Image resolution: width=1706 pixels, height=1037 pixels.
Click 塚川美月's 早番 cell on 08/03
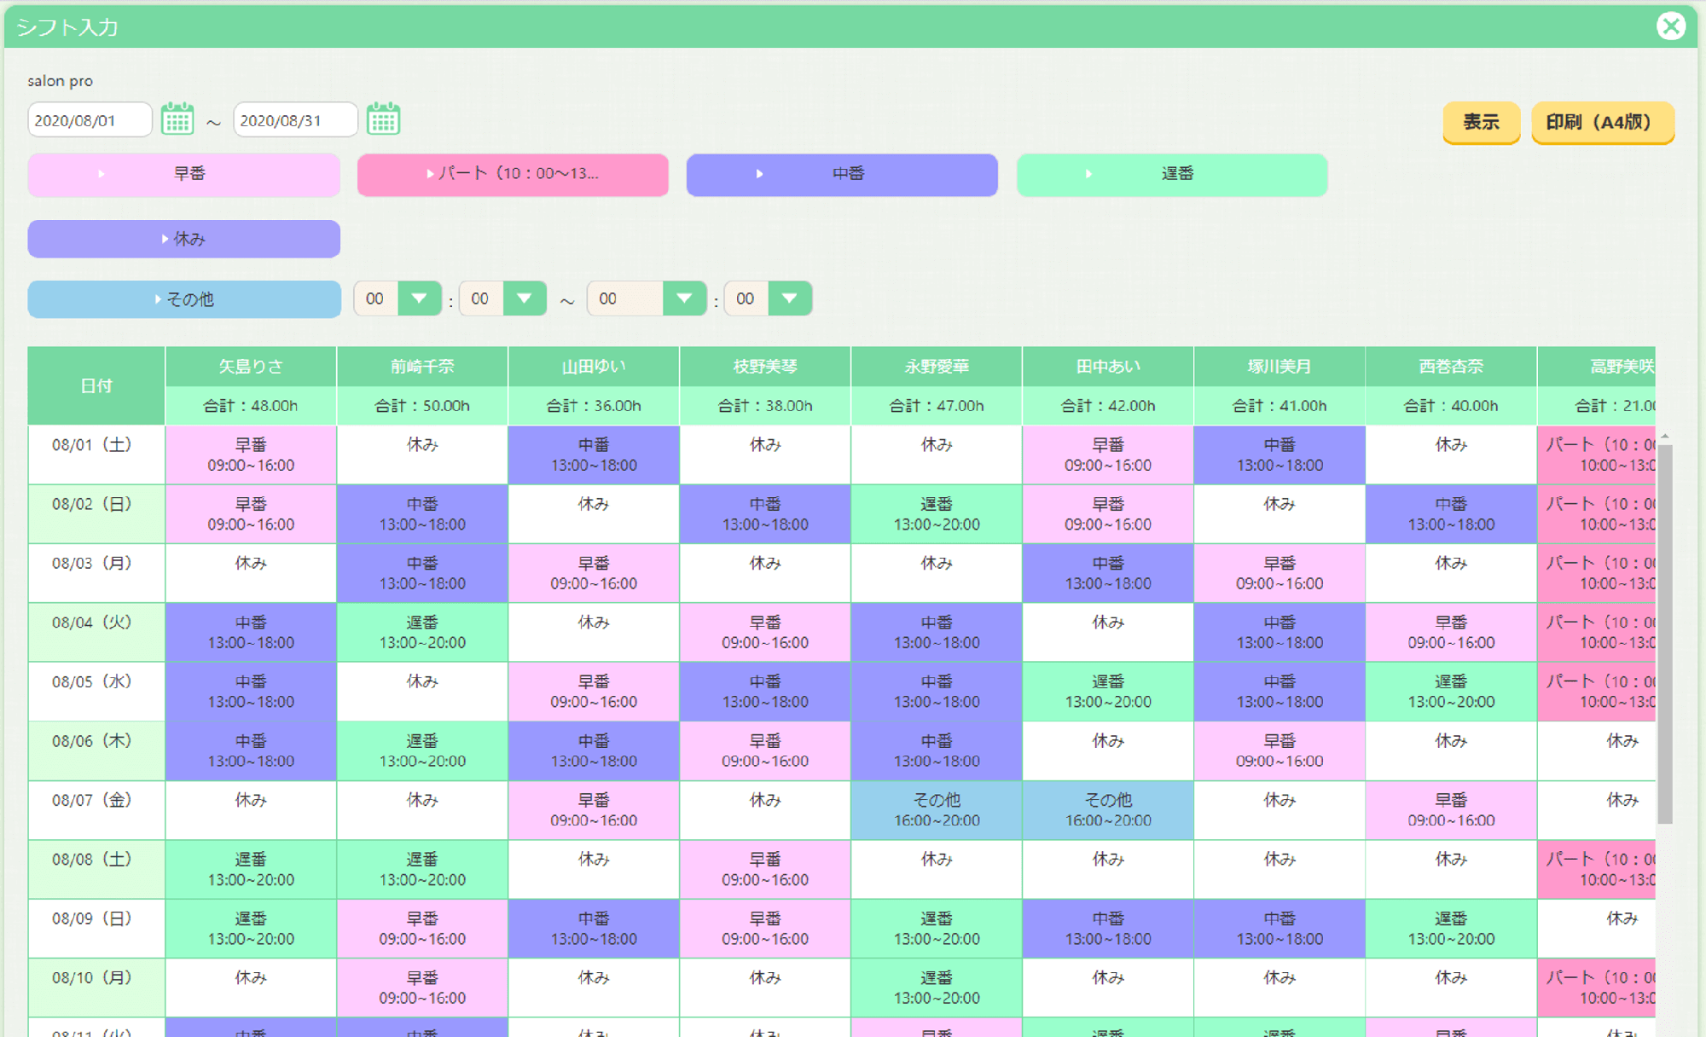click(x=1279, y=573)
